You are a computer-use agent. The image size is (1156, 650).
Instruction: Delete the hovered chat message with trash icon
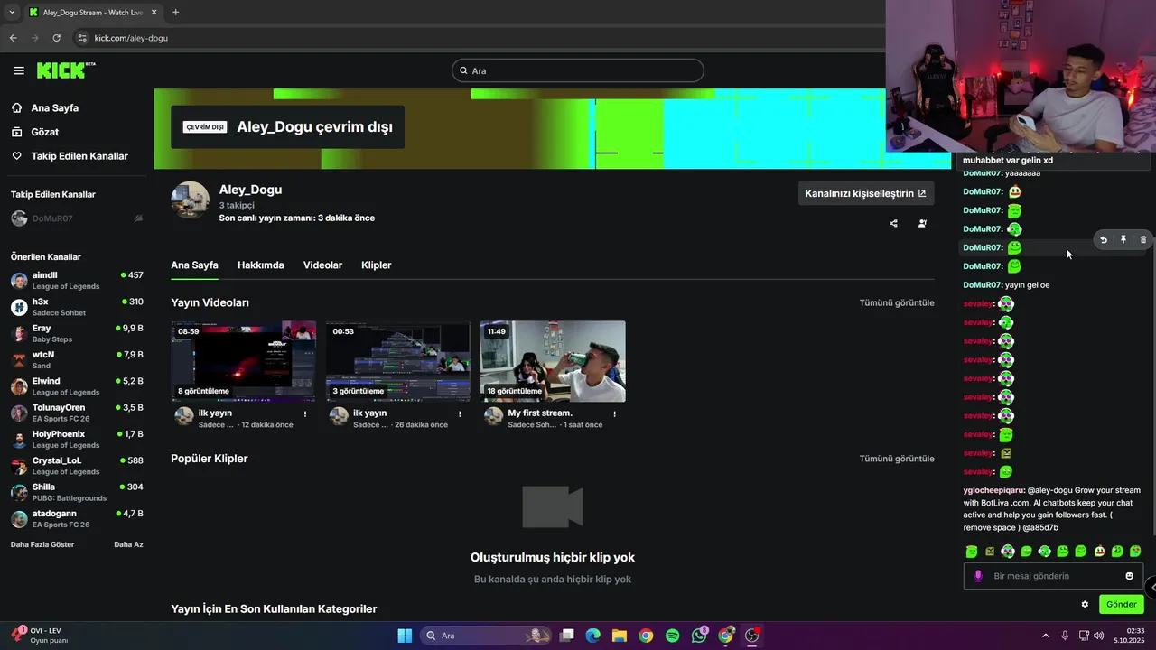tap(1143, 239)
